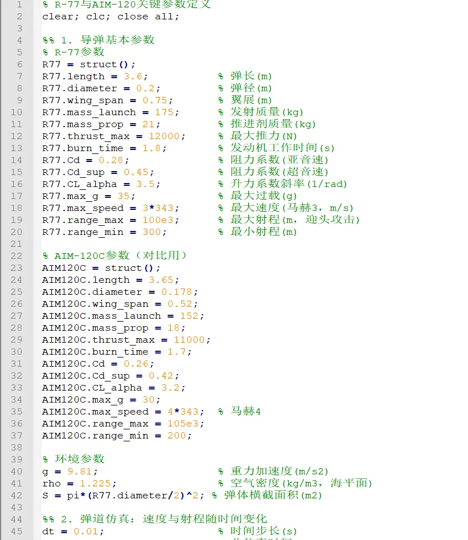Click line number 43 in the gutter
The image size is (468, 540).
(x=16, y=507)
